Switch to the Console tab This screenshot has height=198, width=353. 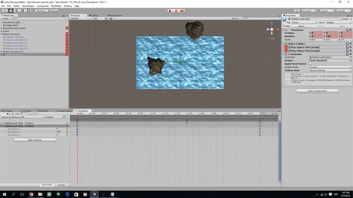coord(26,111)
